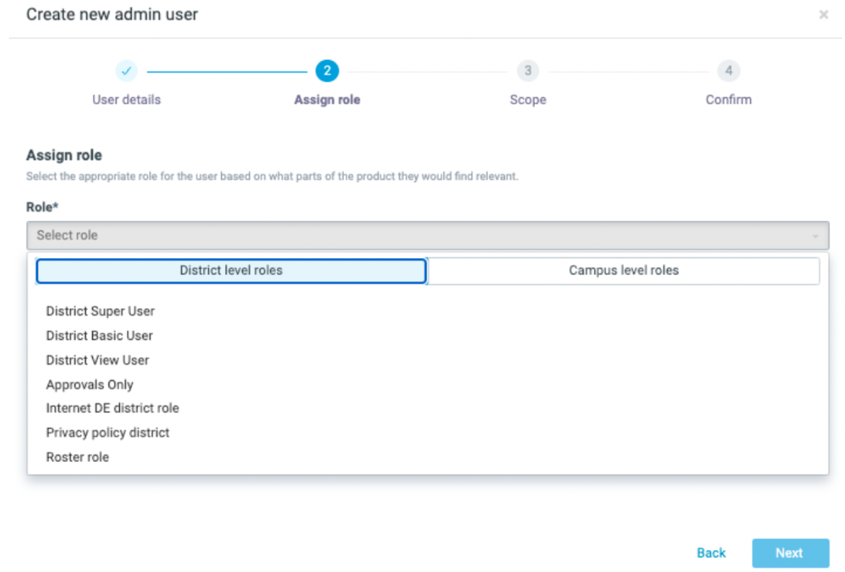Click the Scope step label
The width and height of the screenshot is (845, 572).
tap(528, 100)
